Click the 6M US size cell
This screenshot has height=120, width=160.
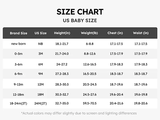coord(41,64)
